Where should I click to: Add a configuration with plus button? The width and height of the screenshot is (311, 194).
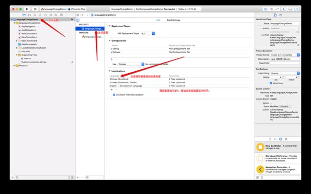tap(111, 59)
